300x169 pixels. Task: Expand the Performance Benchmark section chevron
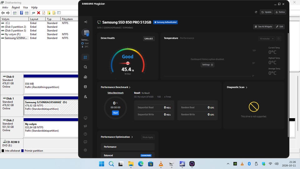130,87
